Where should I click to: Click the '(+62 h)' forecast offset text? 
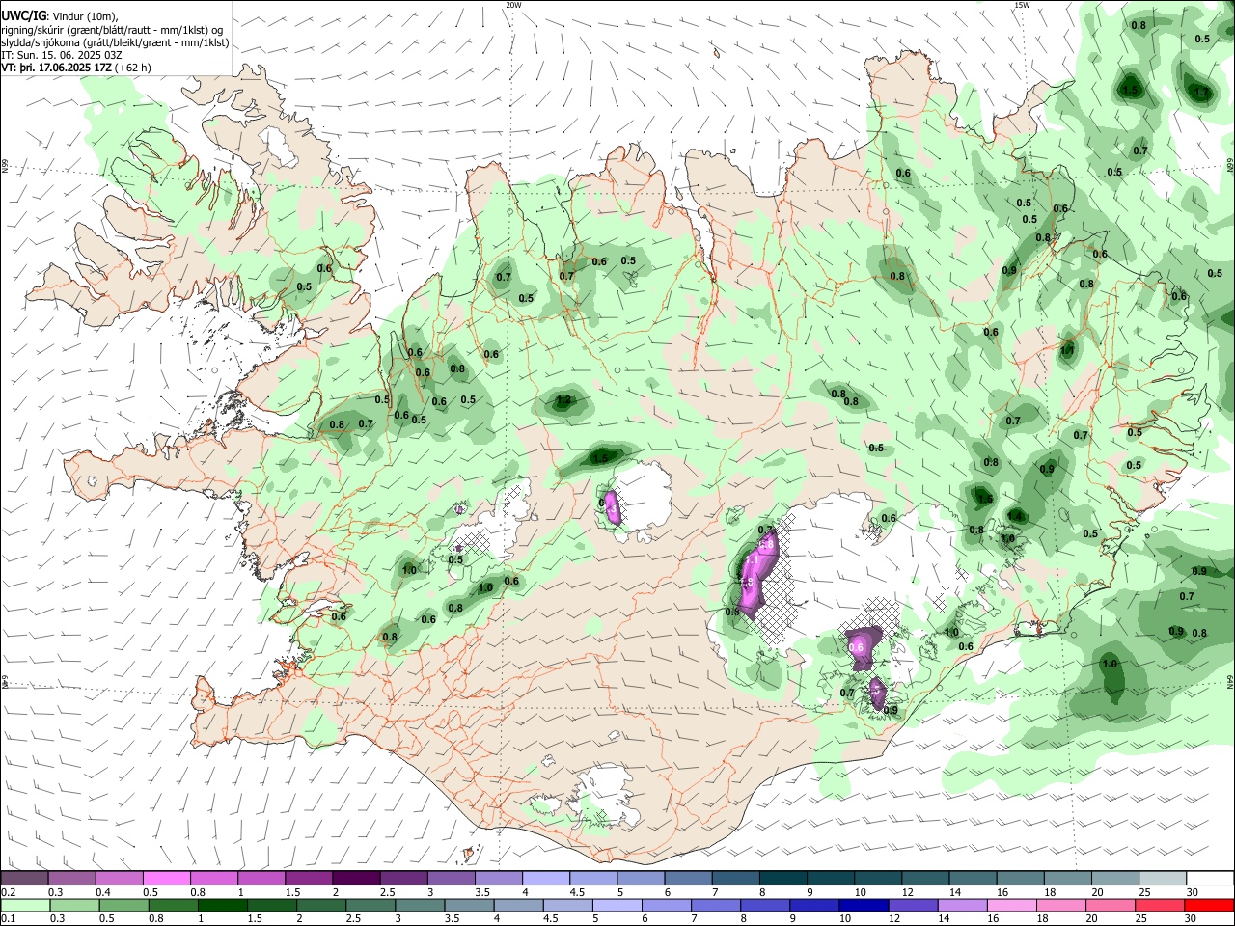pos(132,68)
